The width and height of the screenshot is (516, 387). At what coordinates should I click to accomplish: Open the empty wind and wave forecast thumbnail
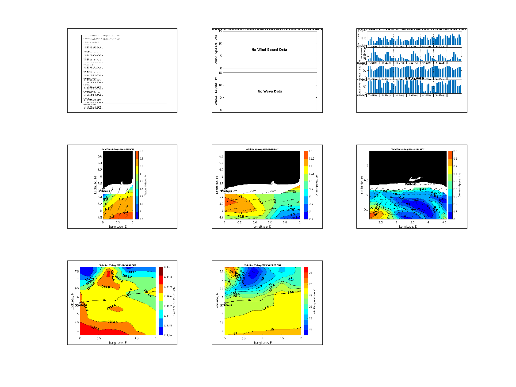pos(267,70)
